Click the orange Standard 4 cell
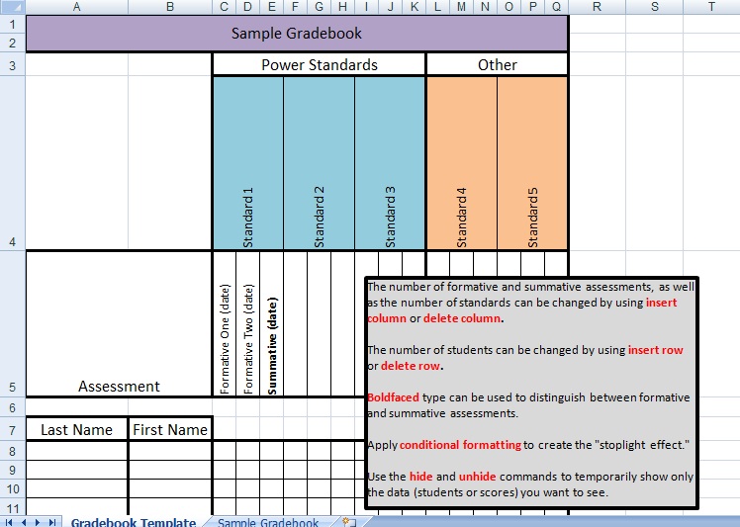 (462, 163)
